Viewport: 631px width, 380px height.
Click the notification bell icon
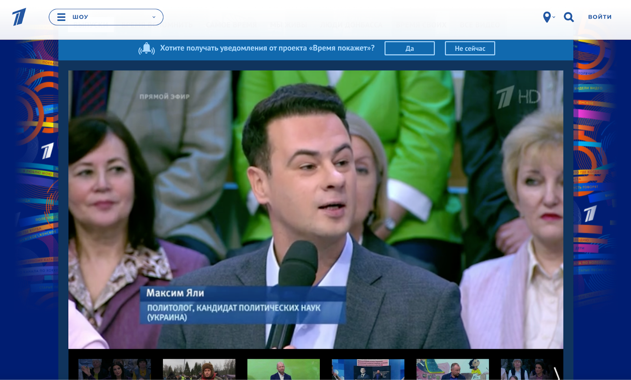tap(146, 49)
